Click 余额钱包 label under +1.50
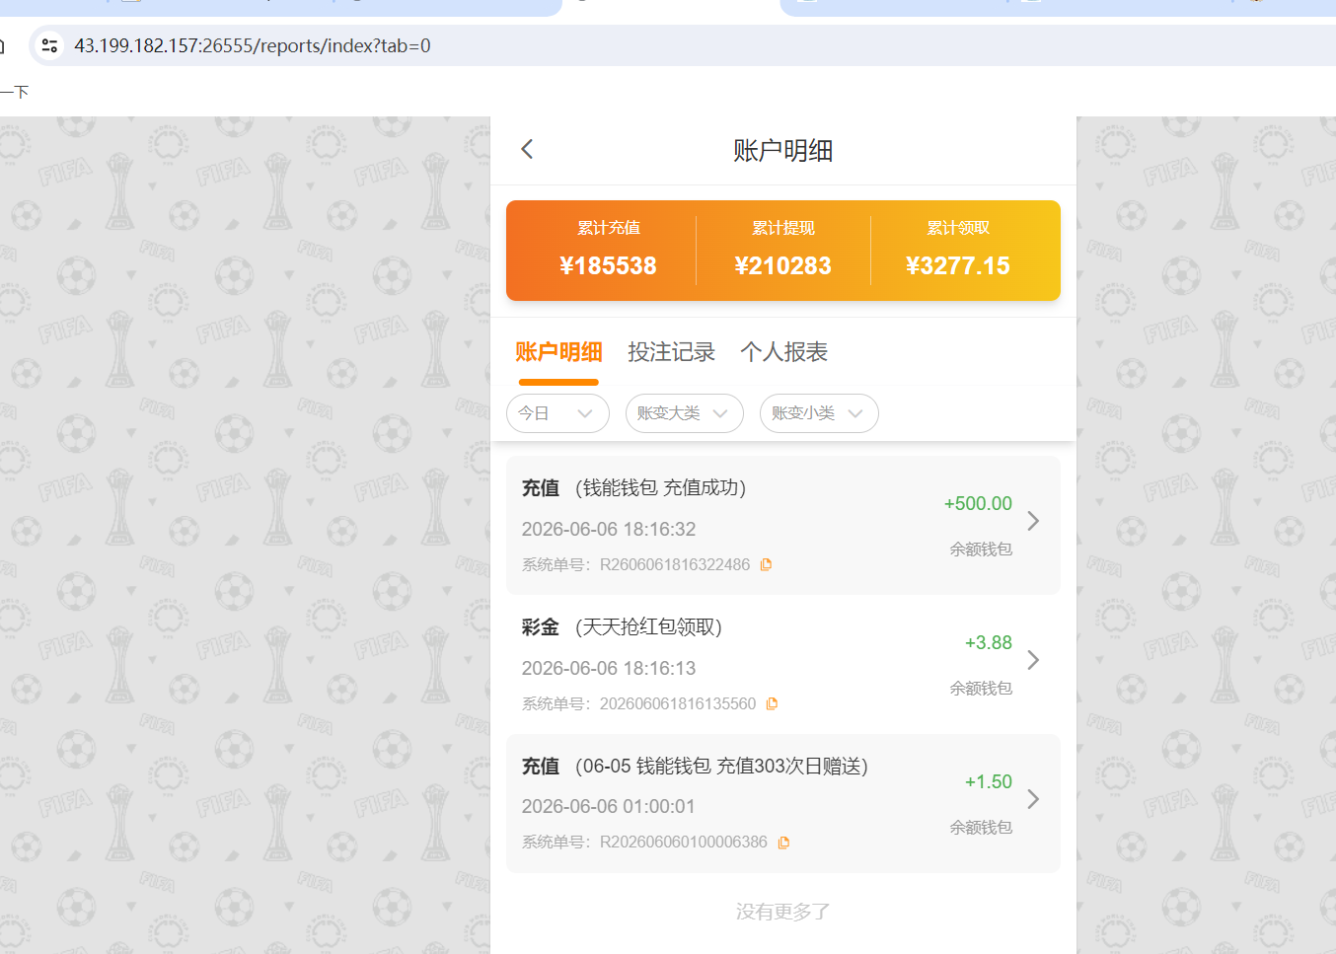The image size is (1336, 954). click(981, 828)
